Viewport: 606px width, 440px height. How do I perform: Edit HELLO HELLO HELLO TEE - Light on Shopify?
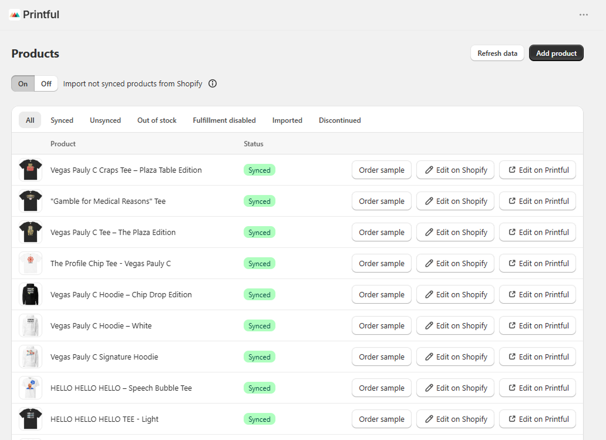coord(455,419)
